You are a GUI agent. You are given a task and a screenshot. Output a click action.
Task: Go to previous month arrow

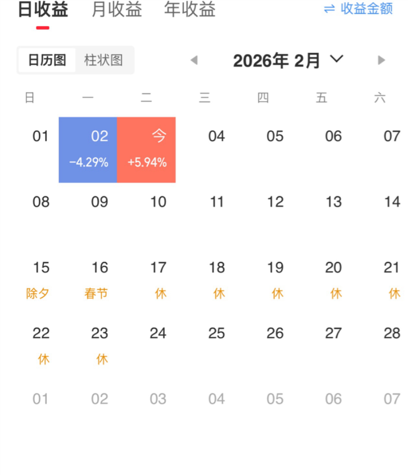click(x=194, y=60)
